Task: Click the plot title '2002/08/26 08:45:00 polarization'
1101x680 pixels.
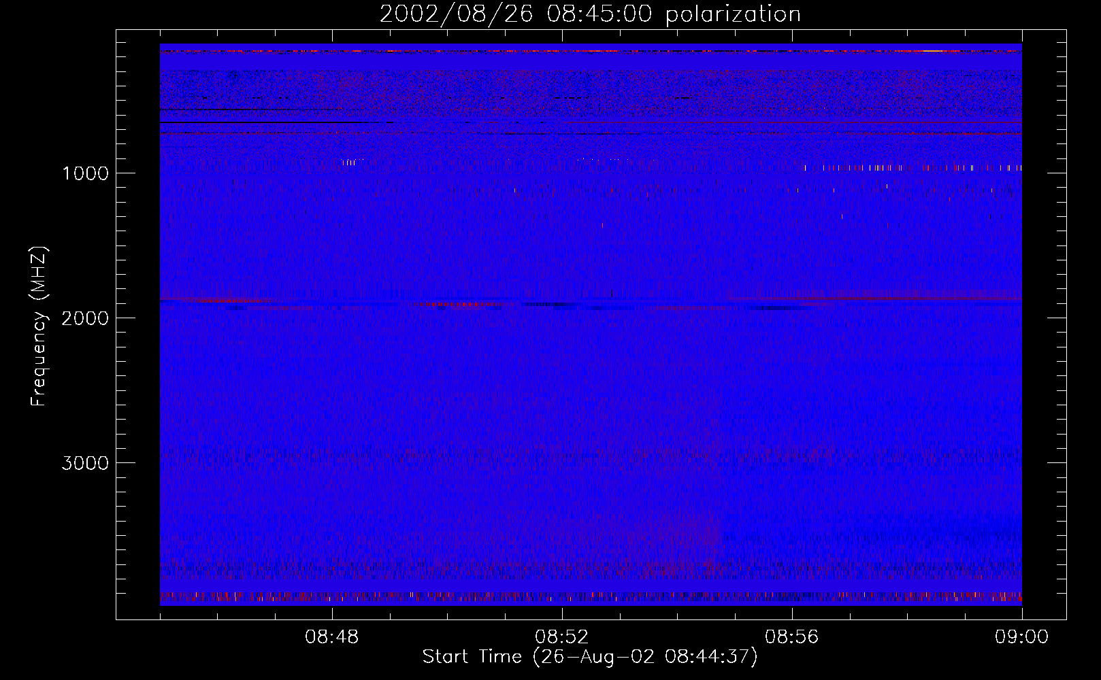Action: click(x=590, y=14)
